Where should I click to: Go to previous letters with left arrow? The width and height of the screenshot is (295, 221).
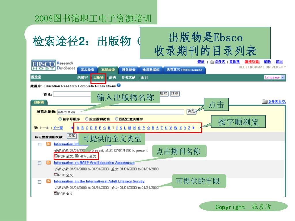[72, 128]
